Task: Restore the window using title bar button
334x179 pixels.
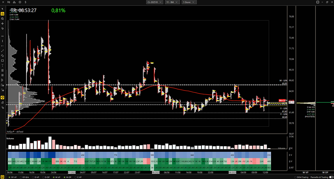Action: (327, 2)
